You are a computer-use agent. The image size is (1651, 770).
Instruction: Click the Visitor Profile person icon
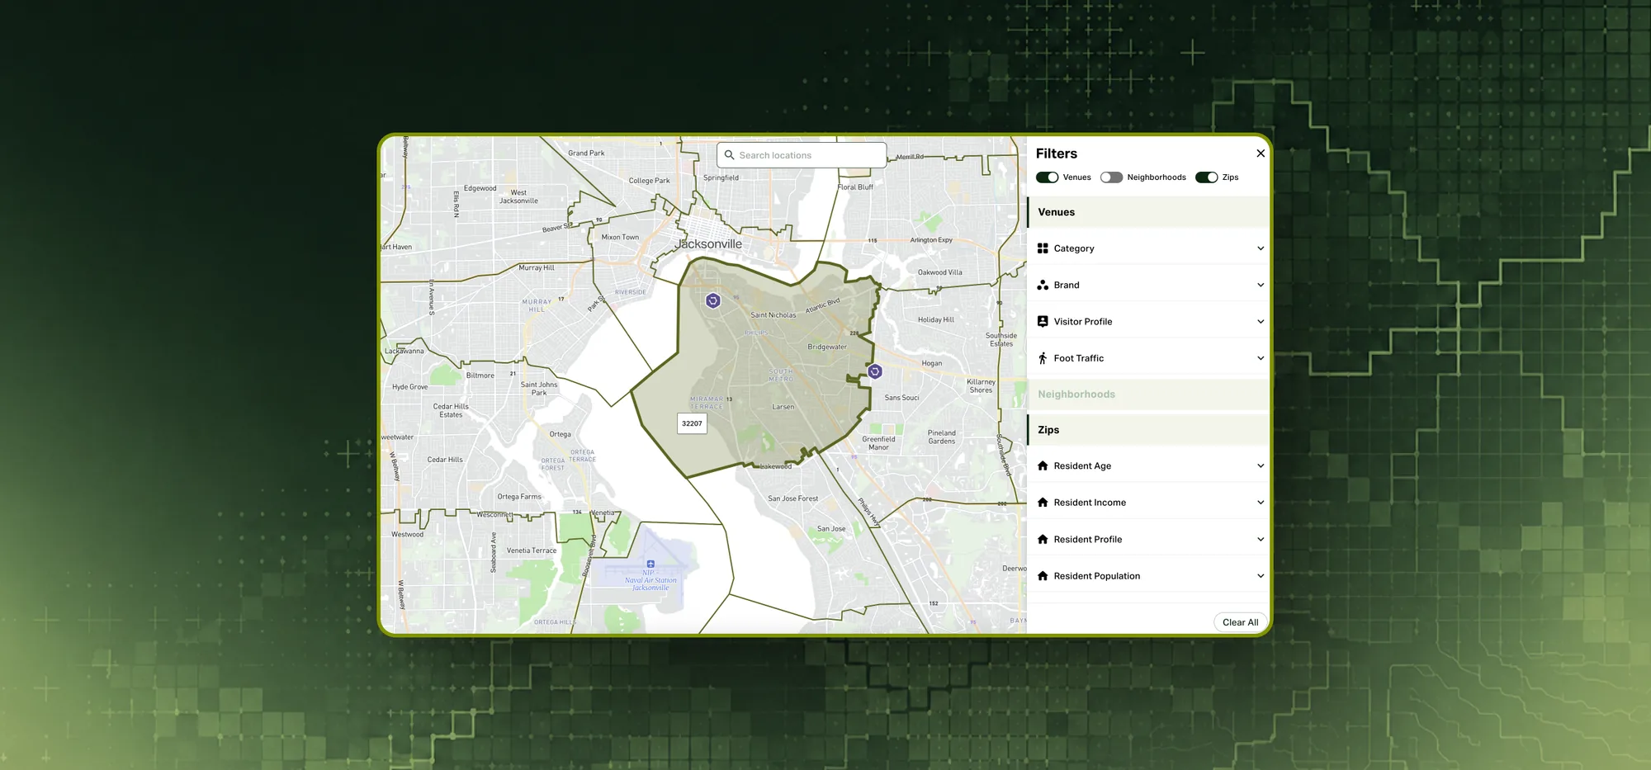click(1043, 322)
